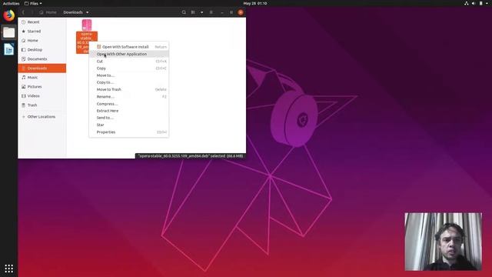The width and height of the screenshot is (492, 277).
Task: Open Properties from context menu
Action: (129, 132)
